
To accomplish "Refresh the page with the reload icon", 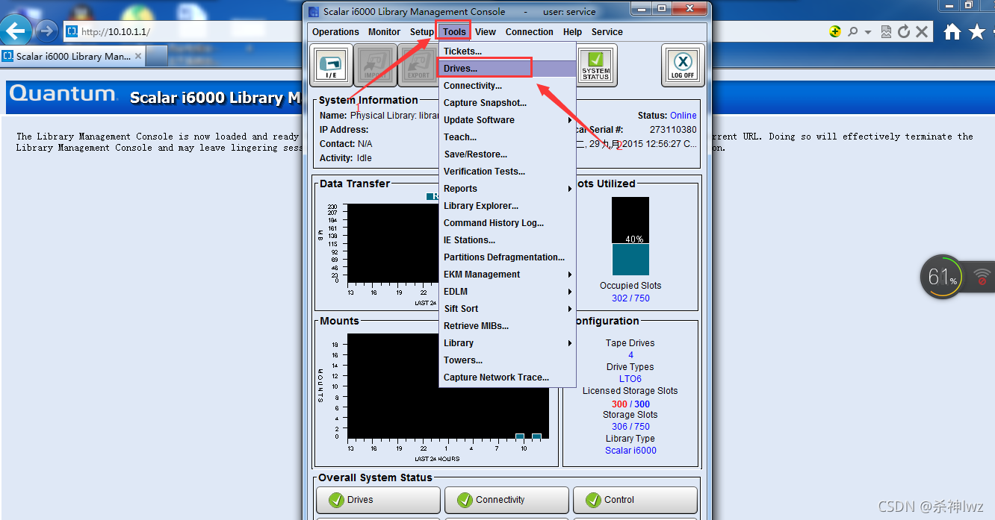I will point(904,31).
